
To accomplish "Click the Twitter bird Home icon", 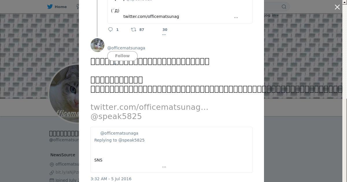I will point(50,7).
